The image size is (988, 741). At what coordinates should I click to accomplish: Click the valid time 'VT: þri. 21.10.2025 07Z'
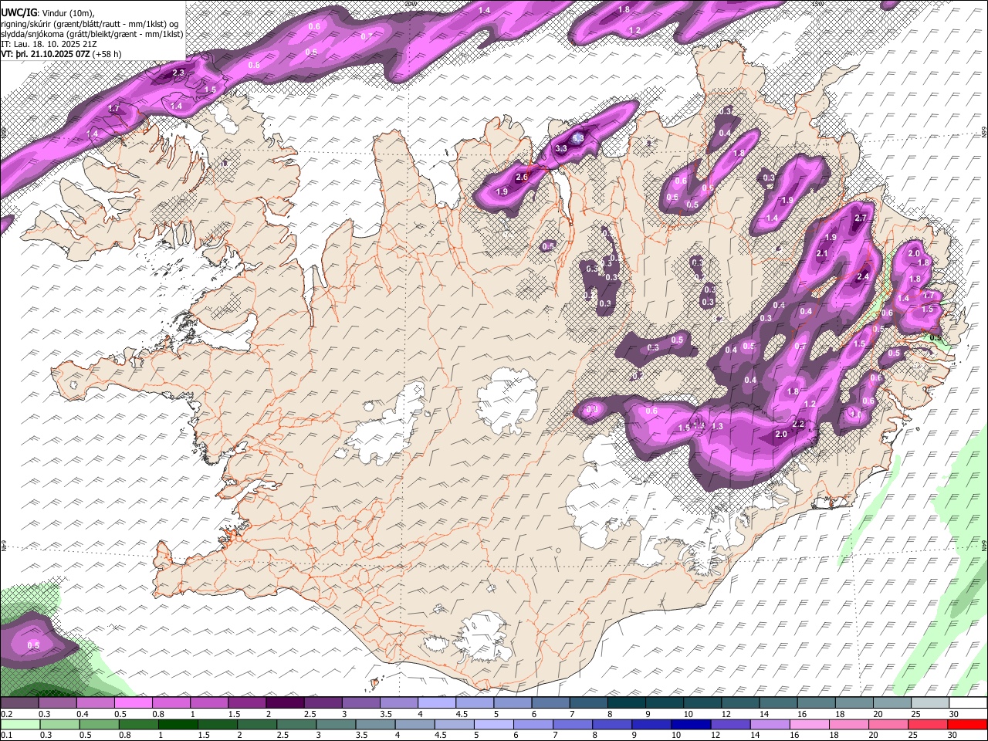coord(45,55)
